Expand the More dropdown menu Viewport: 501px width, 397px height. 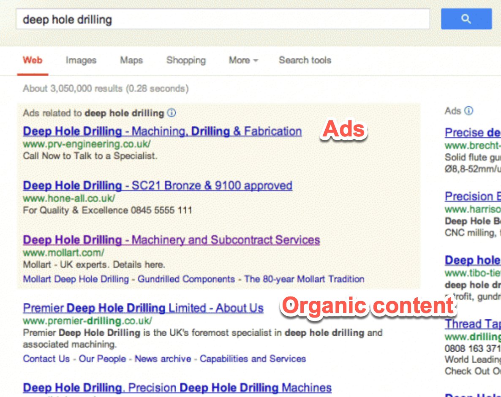point(243,60)
